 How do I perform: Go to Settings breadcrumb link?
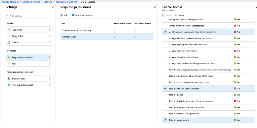[47, 2]
